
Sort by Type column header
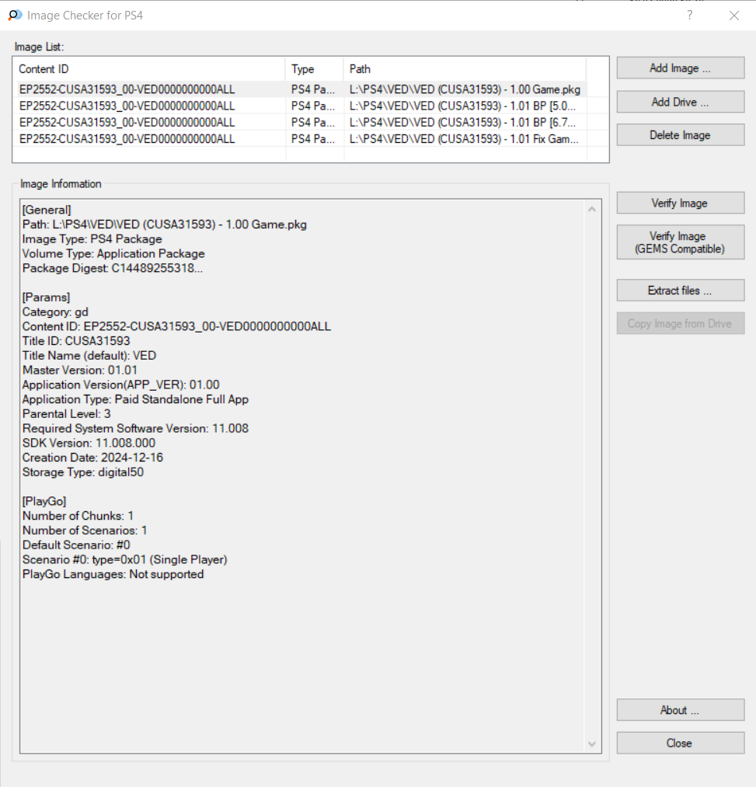coord(314,69)
